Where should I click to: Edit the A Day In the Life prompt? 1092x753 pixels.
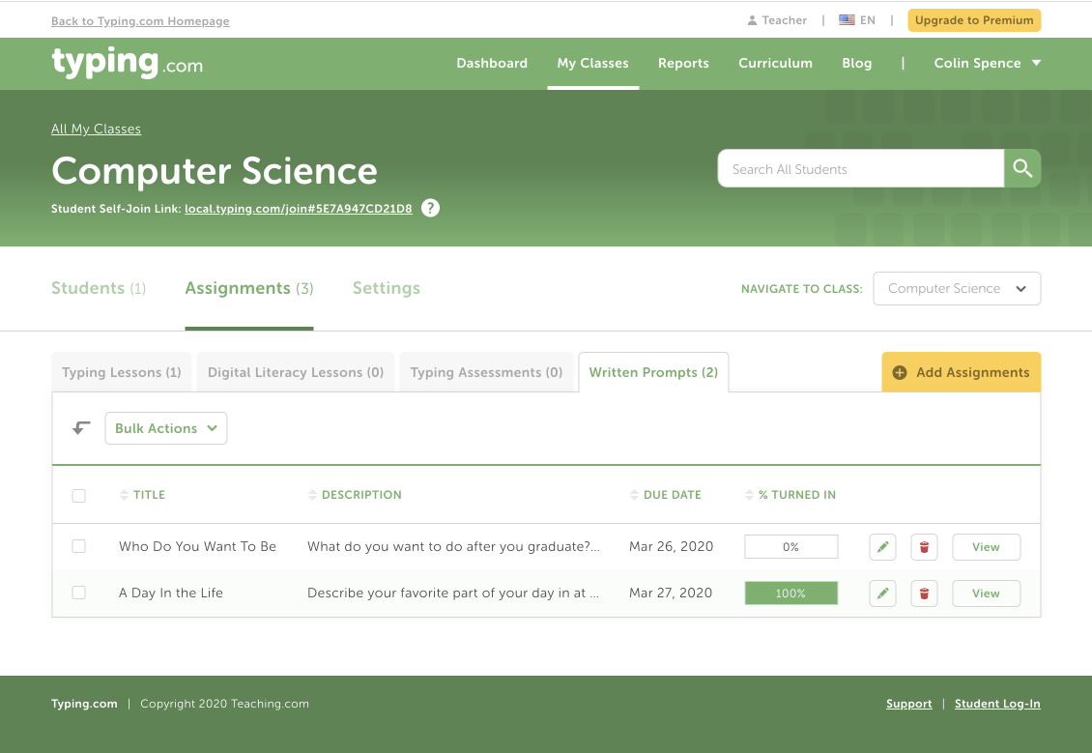[x=881, y=593]
